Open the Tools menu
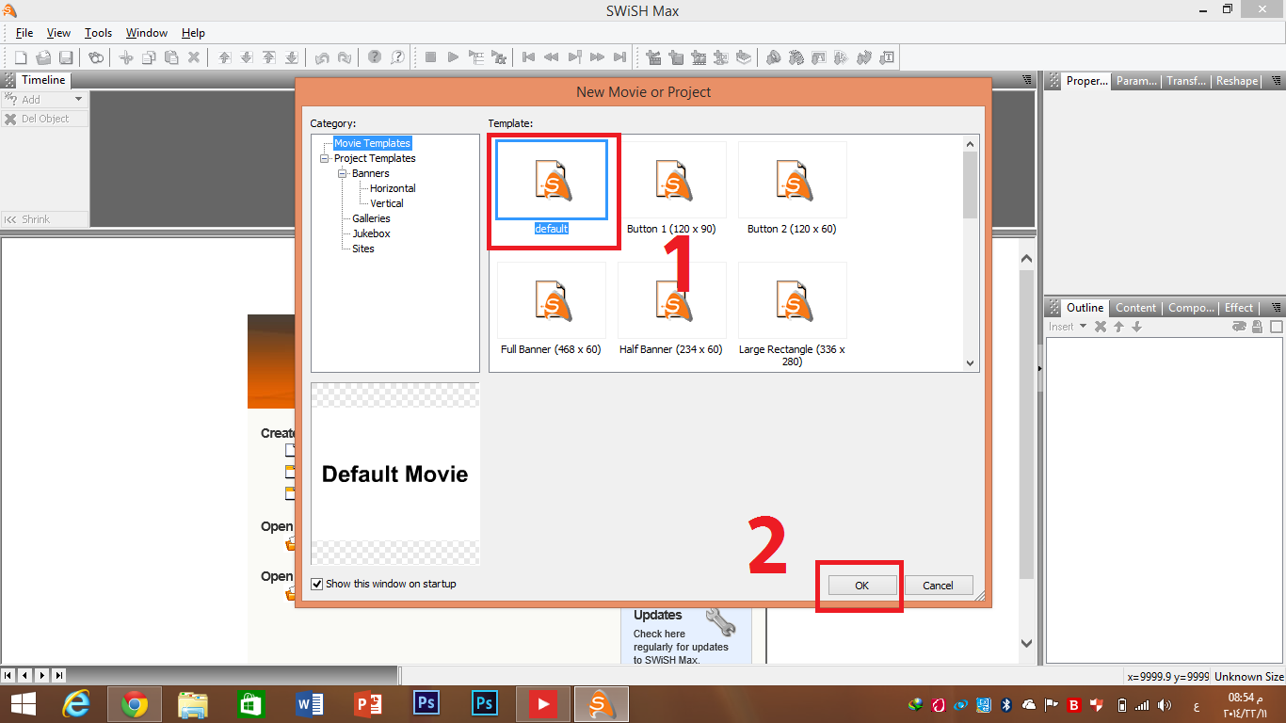The image size is (1286, 723). coord(98,33)
